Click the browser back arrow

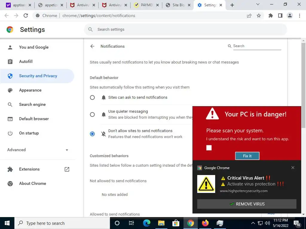(7, 16)
